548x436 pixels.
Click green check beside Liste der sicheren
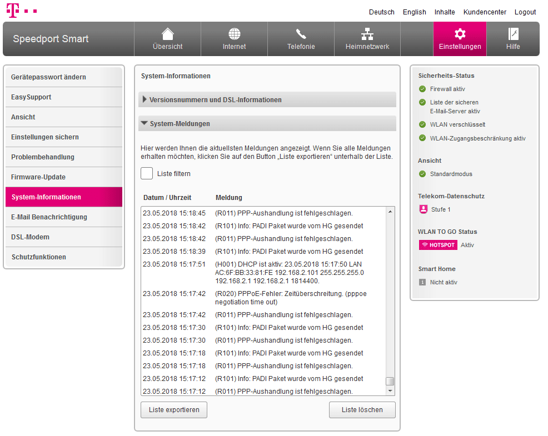[x=422, y=102]
